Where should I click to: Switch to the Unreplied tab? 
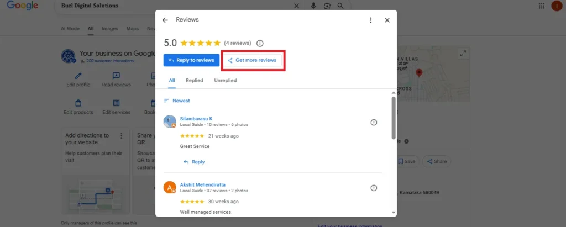[226, 81]
